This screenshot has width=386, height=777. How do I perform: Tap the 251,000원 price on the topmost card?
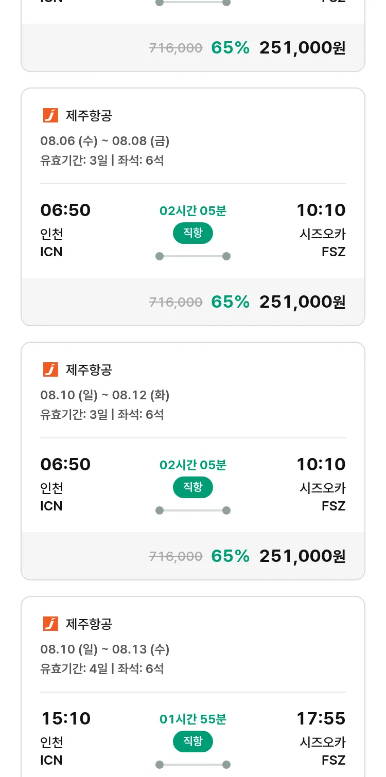[302, 48]
